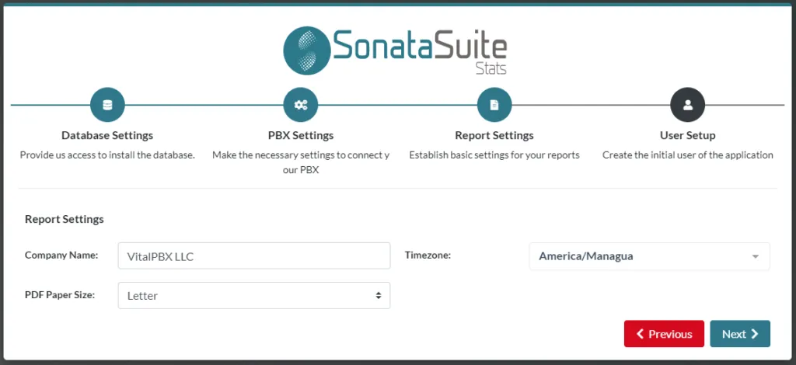Viewport: 796px width, 365px height.
Task: Focus the Company Name input field
Action: [x=254, y=256]
